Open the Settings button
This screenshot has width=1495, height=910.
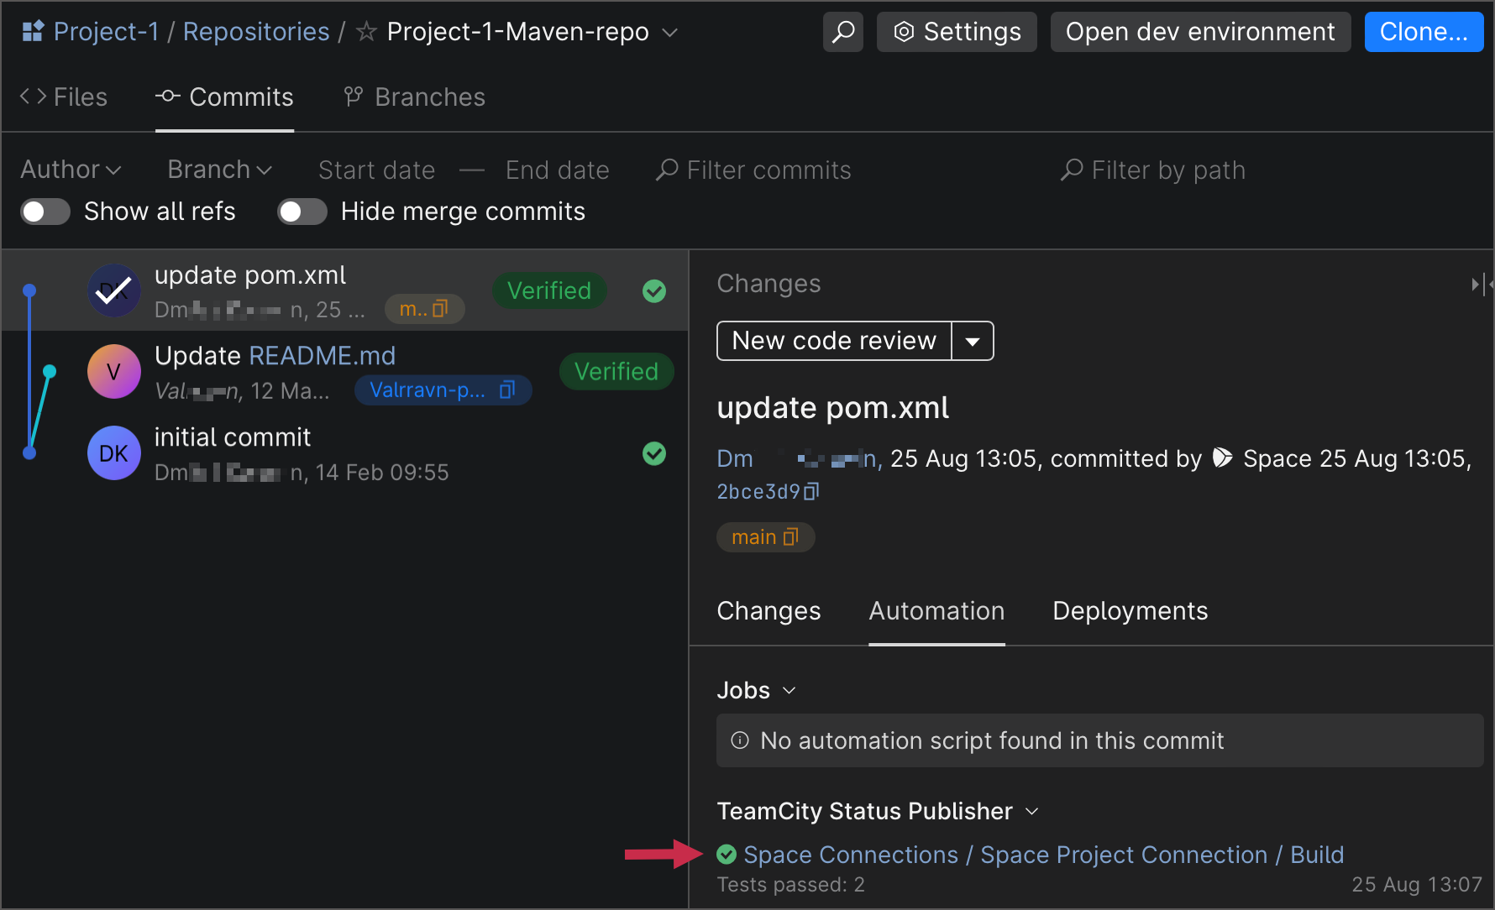click(957, 32)
